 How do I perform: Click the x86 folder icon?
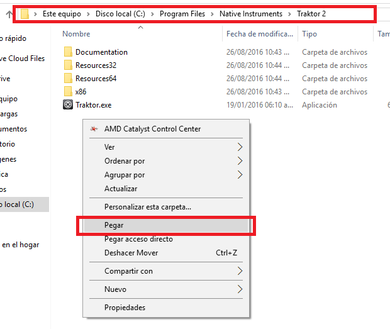coord(68,91)
